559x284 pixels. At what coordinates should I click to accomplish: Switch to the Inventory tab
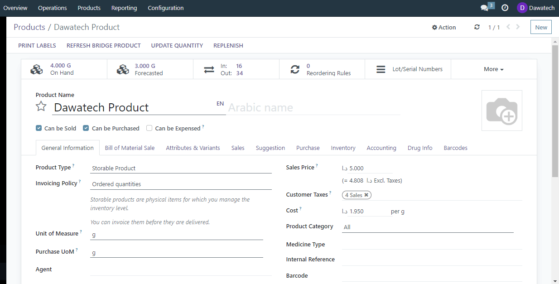[x=343, y=148]
